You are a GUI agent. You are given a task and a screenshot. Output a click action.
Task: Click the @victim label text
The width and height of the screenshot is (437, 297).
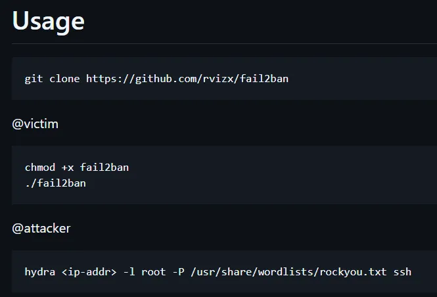pyautogui.click(x=35, y=124)
